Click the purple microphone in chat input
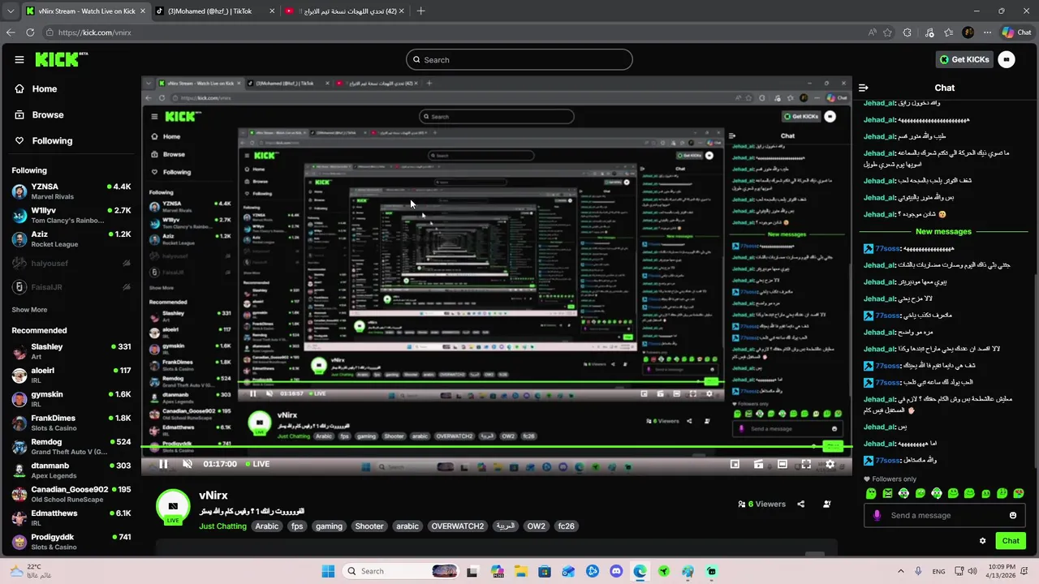Image resolution: width=1039 pixels, height=584 pixels. (877, 515)
